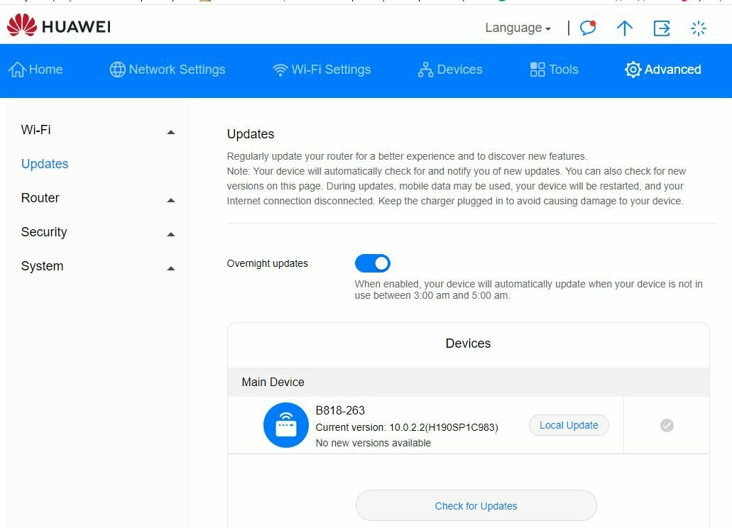Click the Overnight updates label
The width and height of the screenshot is (732, 528).
click(x=268, y=263)
